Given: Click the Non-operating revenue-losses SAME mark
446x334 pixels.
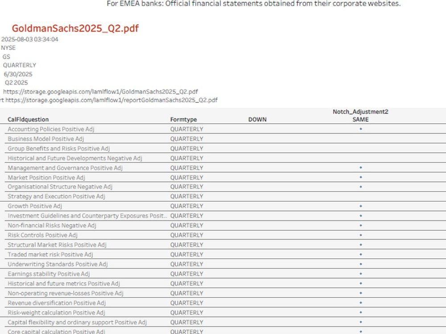Looking at the screenshot, I should pyautogui.click(x=361, y=293).
